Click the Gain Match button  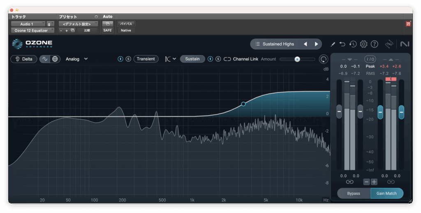click(x=386, y=193)
